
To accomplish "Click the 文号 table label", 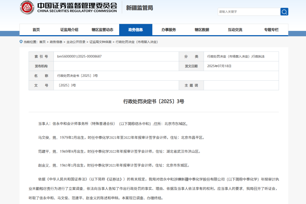I will [41, 85].
